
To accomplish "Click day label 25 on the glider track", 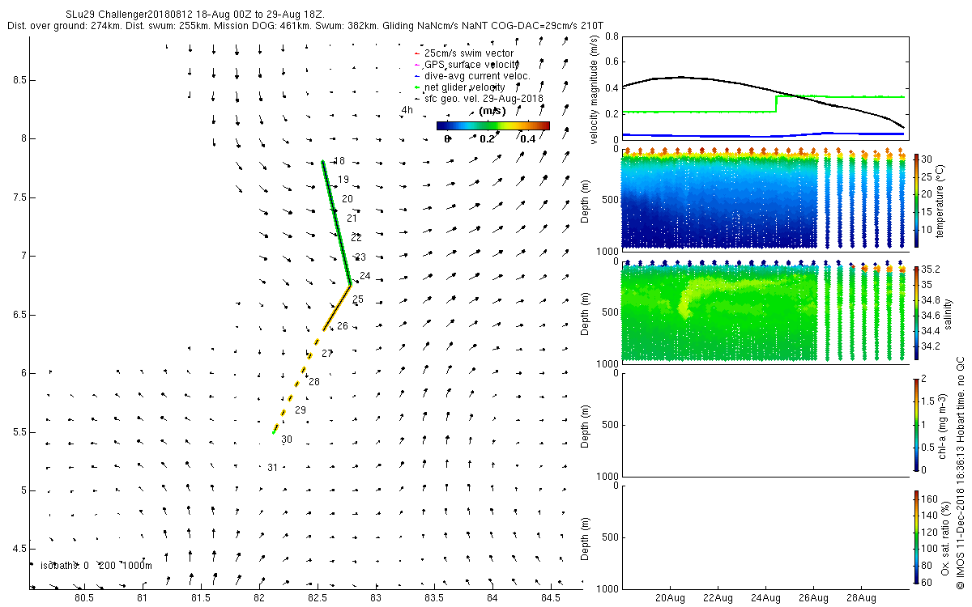I will pyautogui.click(x=358, y=300).
